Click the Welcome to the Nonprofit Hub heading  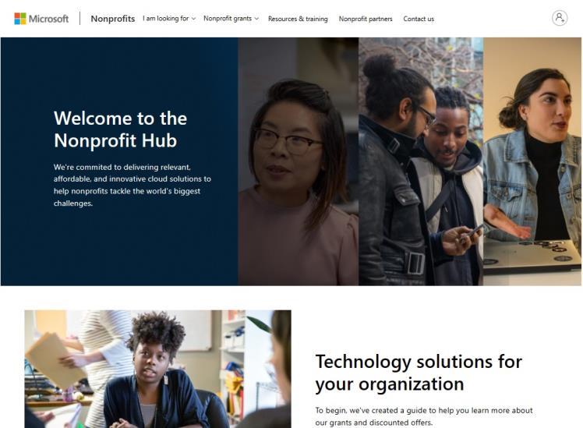point(121,129)
